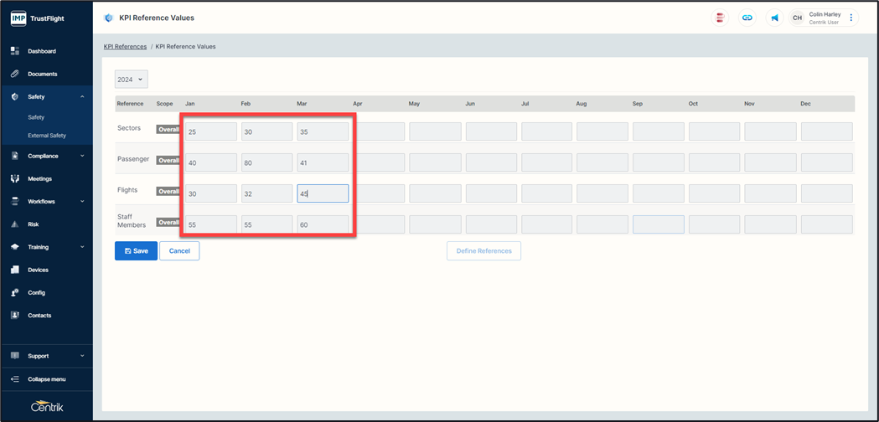Click the Reference column header
This screenshot has width=879, height=422.
(130, 104)
